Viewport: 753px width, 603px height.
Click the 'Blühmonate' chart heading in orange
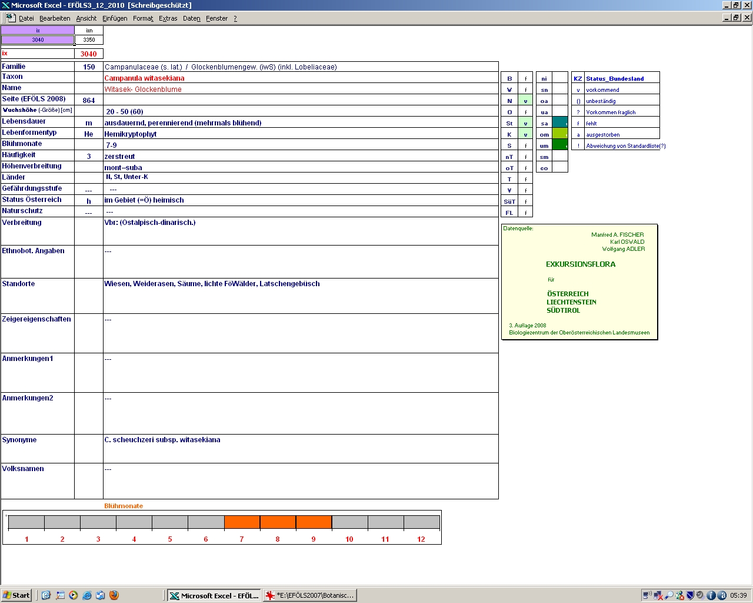124,506
